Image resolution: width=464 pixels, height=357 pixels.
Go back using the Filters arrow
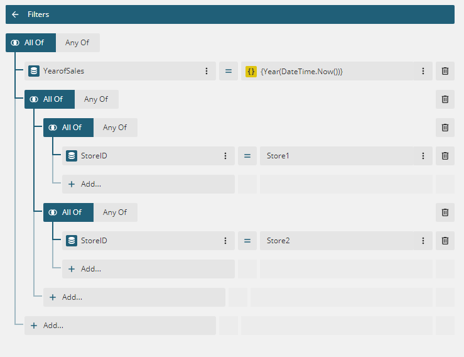[x=15, y=14]
